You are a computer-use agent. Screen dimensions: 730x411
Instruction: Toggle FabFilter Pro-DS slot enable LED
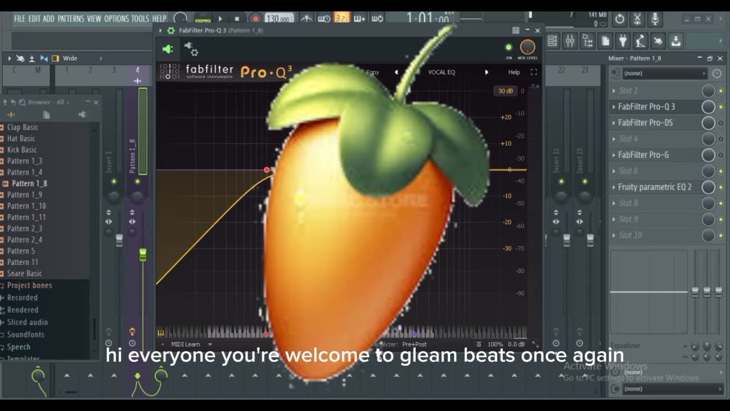pos(721,123)
